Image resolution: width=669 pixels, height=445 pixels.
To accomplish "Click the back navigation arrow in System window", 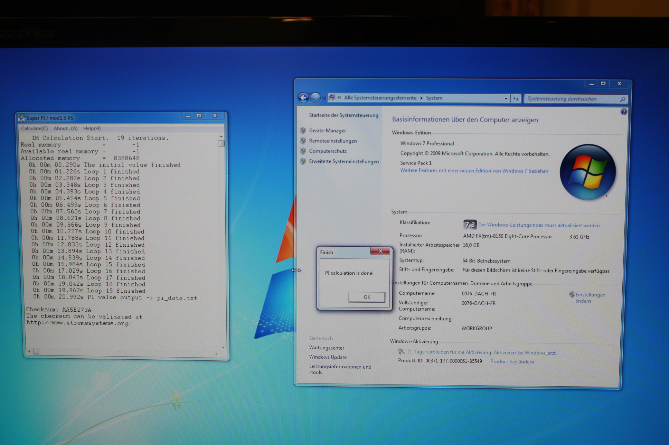I will click(x=303, y=98).
